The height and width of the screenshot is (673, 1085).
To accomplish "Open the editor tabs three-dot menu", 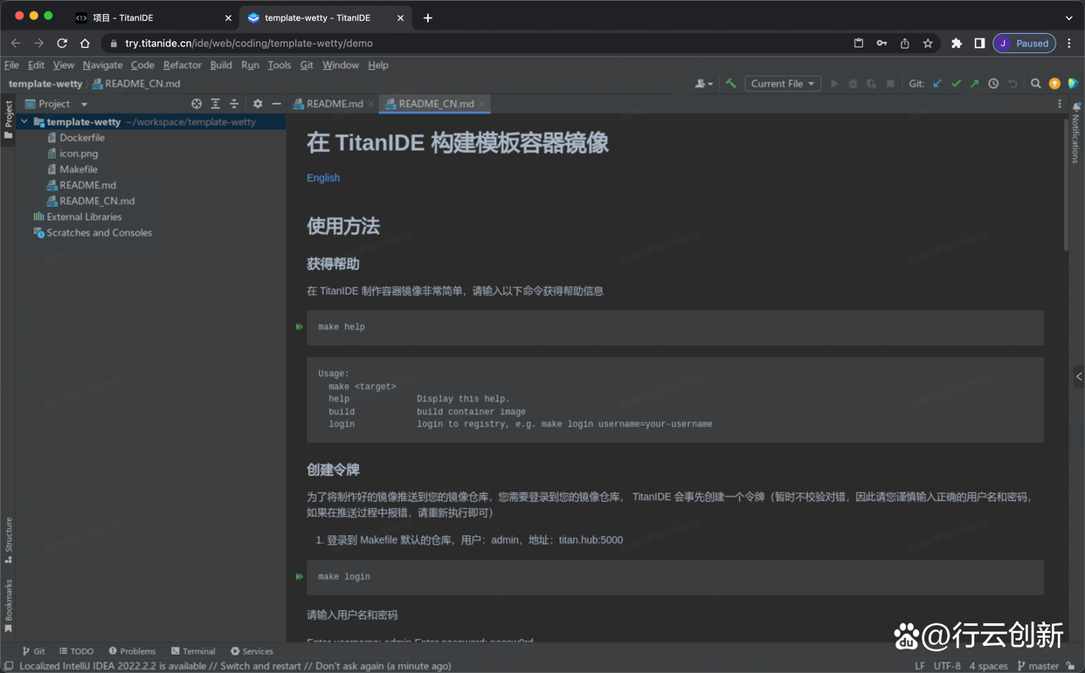I will (x=1060, y=104).
